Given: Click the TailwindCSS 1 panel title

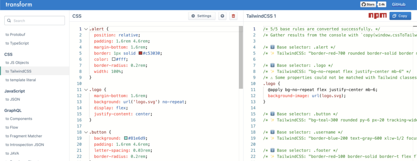Looking at the screenshot, I should click(261, 16).
